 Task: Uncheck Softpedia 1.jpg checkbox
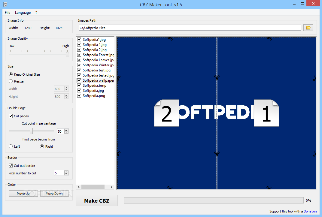(79, 44)
